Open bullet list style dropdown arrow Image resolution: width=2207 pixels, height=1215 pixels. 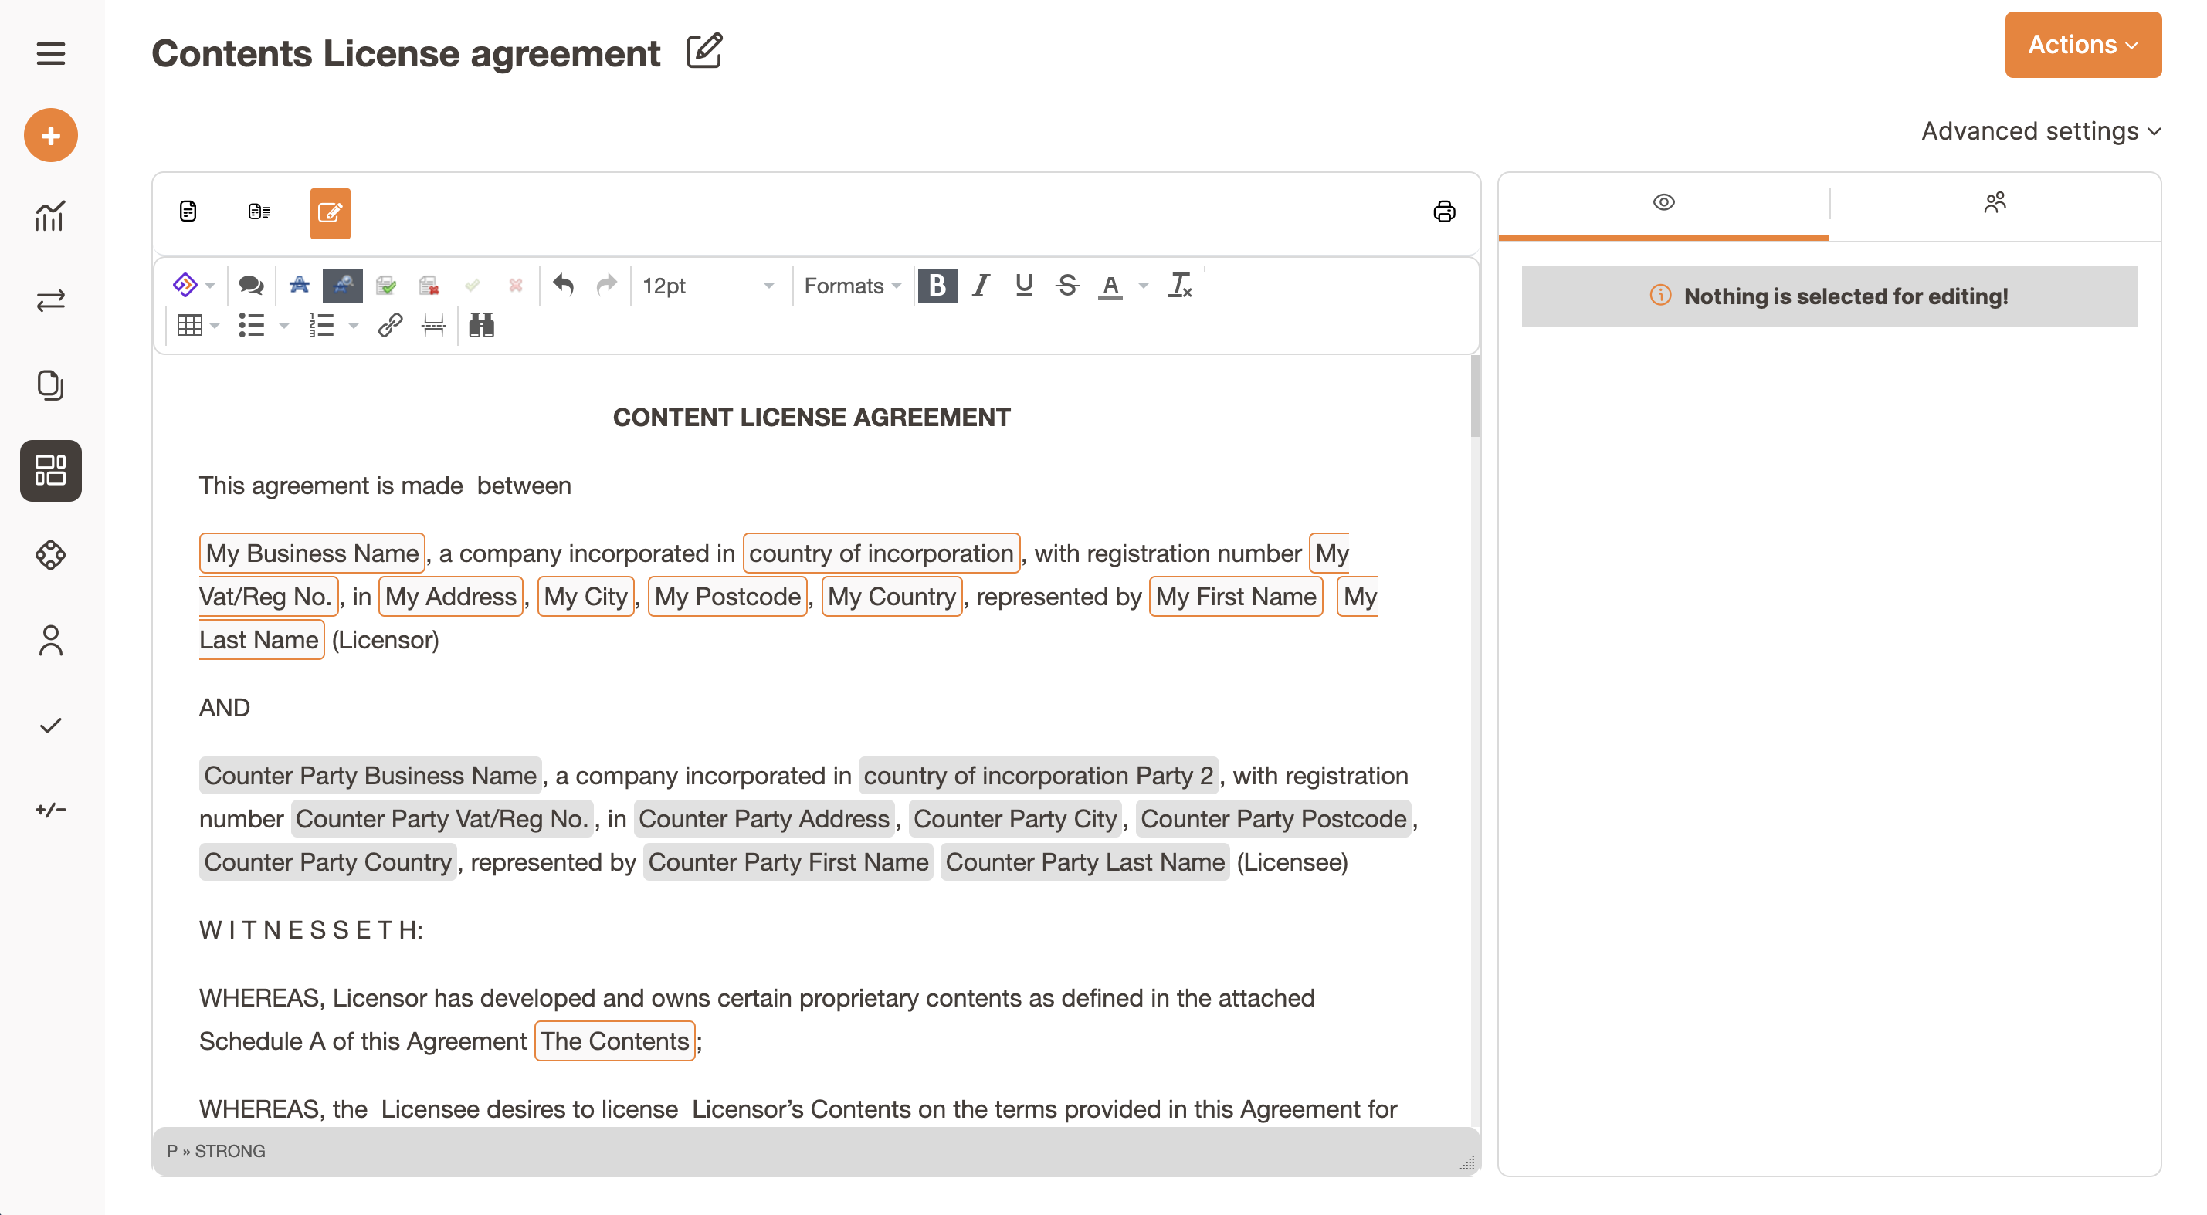pyautogui.click(x=284, y=326)
